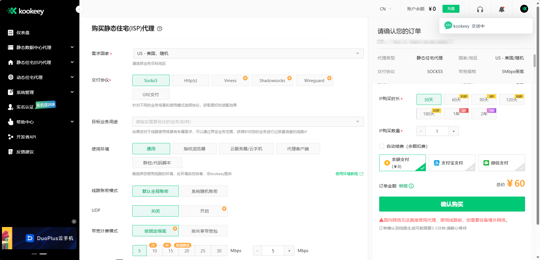Image resolution: width=540 pixels, height=260 pixels.
Task: Click the 反馈建议 feedback icon
Action: point(10,152)
